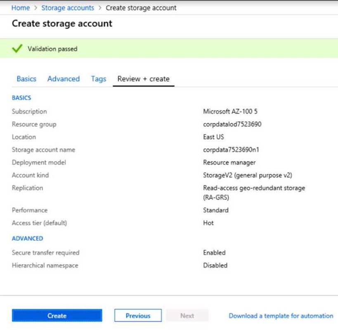The image size is (338, 333).
Task: Select the 'Hierarchical namespace' label
Action: coord(45,265)
